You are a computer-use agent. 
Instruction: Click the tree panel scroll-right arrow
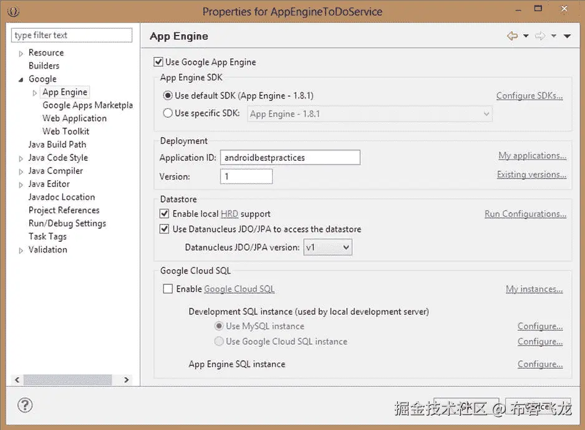click(126, 379)
